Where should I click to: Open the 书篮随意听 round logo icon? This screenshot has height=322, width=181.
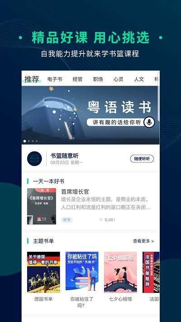pyautogui.click(x=34, y=159)
